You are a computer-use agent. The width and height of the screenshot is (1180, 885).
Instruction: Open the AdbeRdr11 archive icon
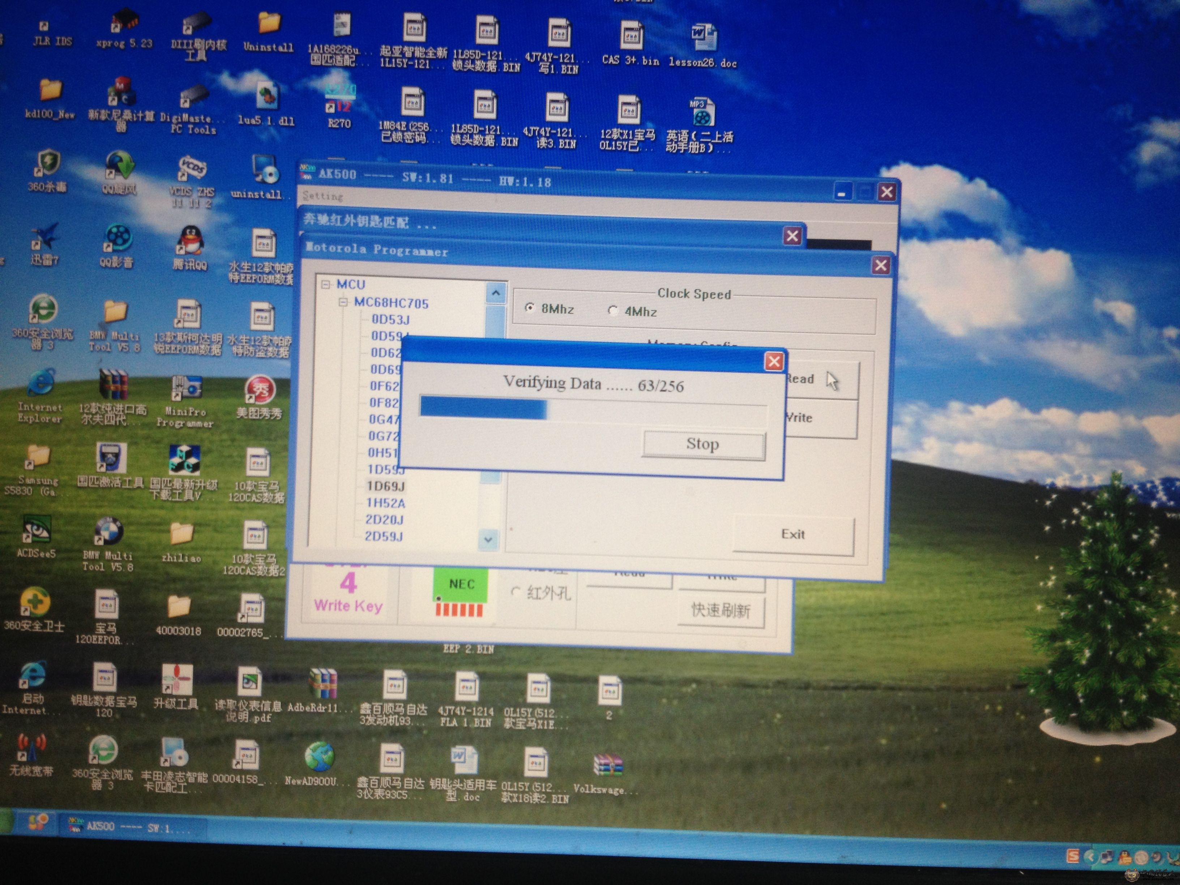[x=322, y=690]
